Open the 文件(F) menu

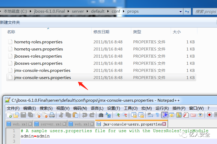pos(13,108)
